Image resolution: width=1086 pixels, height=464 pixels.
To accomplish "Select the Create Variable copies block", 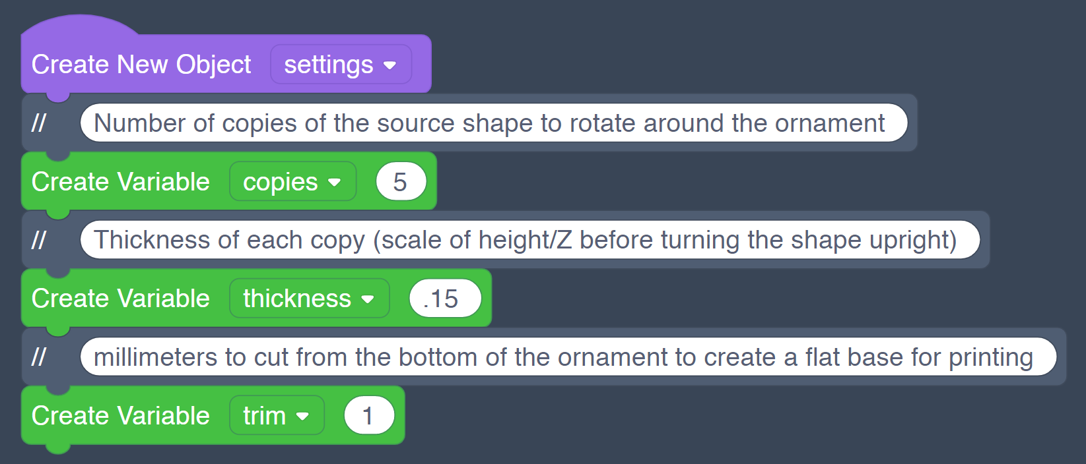I will 121,181.
